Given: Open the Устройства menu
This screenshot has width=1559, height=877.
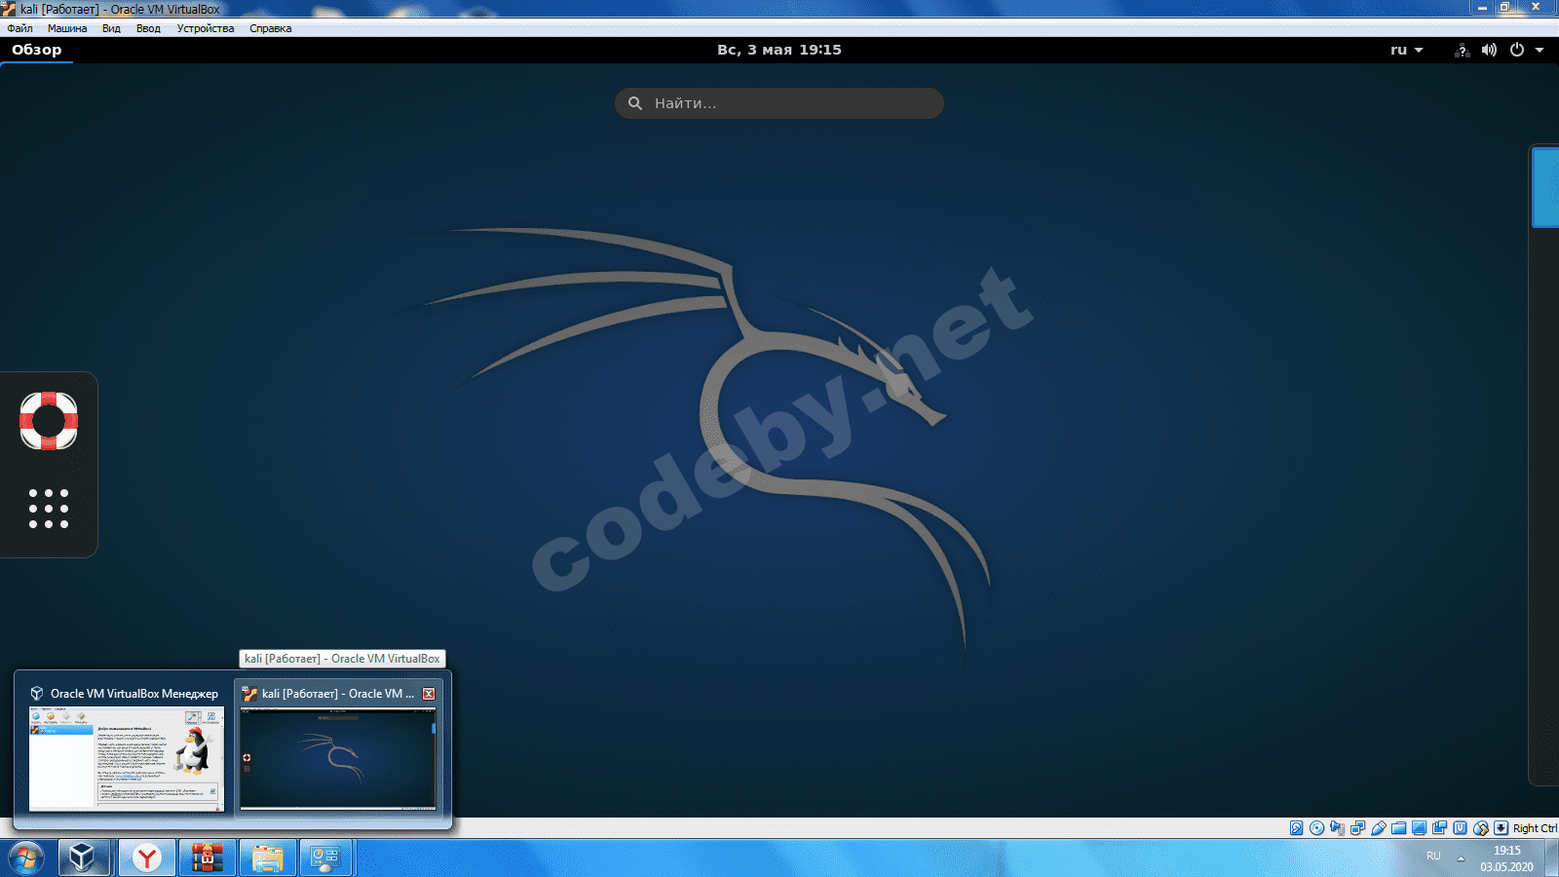Looking at the screenshot, I should 206,28.
